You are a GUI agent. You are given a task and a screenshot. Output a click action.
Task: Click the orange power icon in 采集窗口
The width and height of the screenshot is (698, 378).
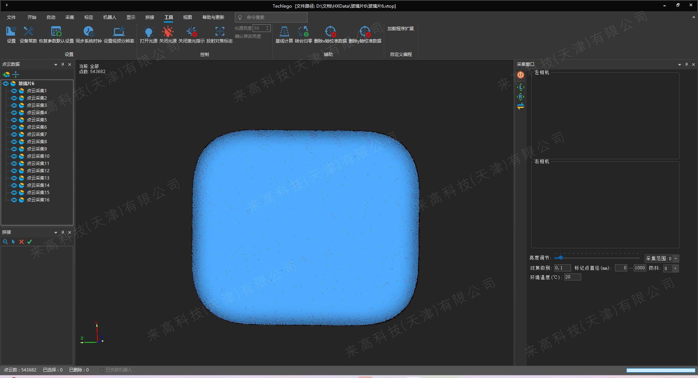(521, 75)
